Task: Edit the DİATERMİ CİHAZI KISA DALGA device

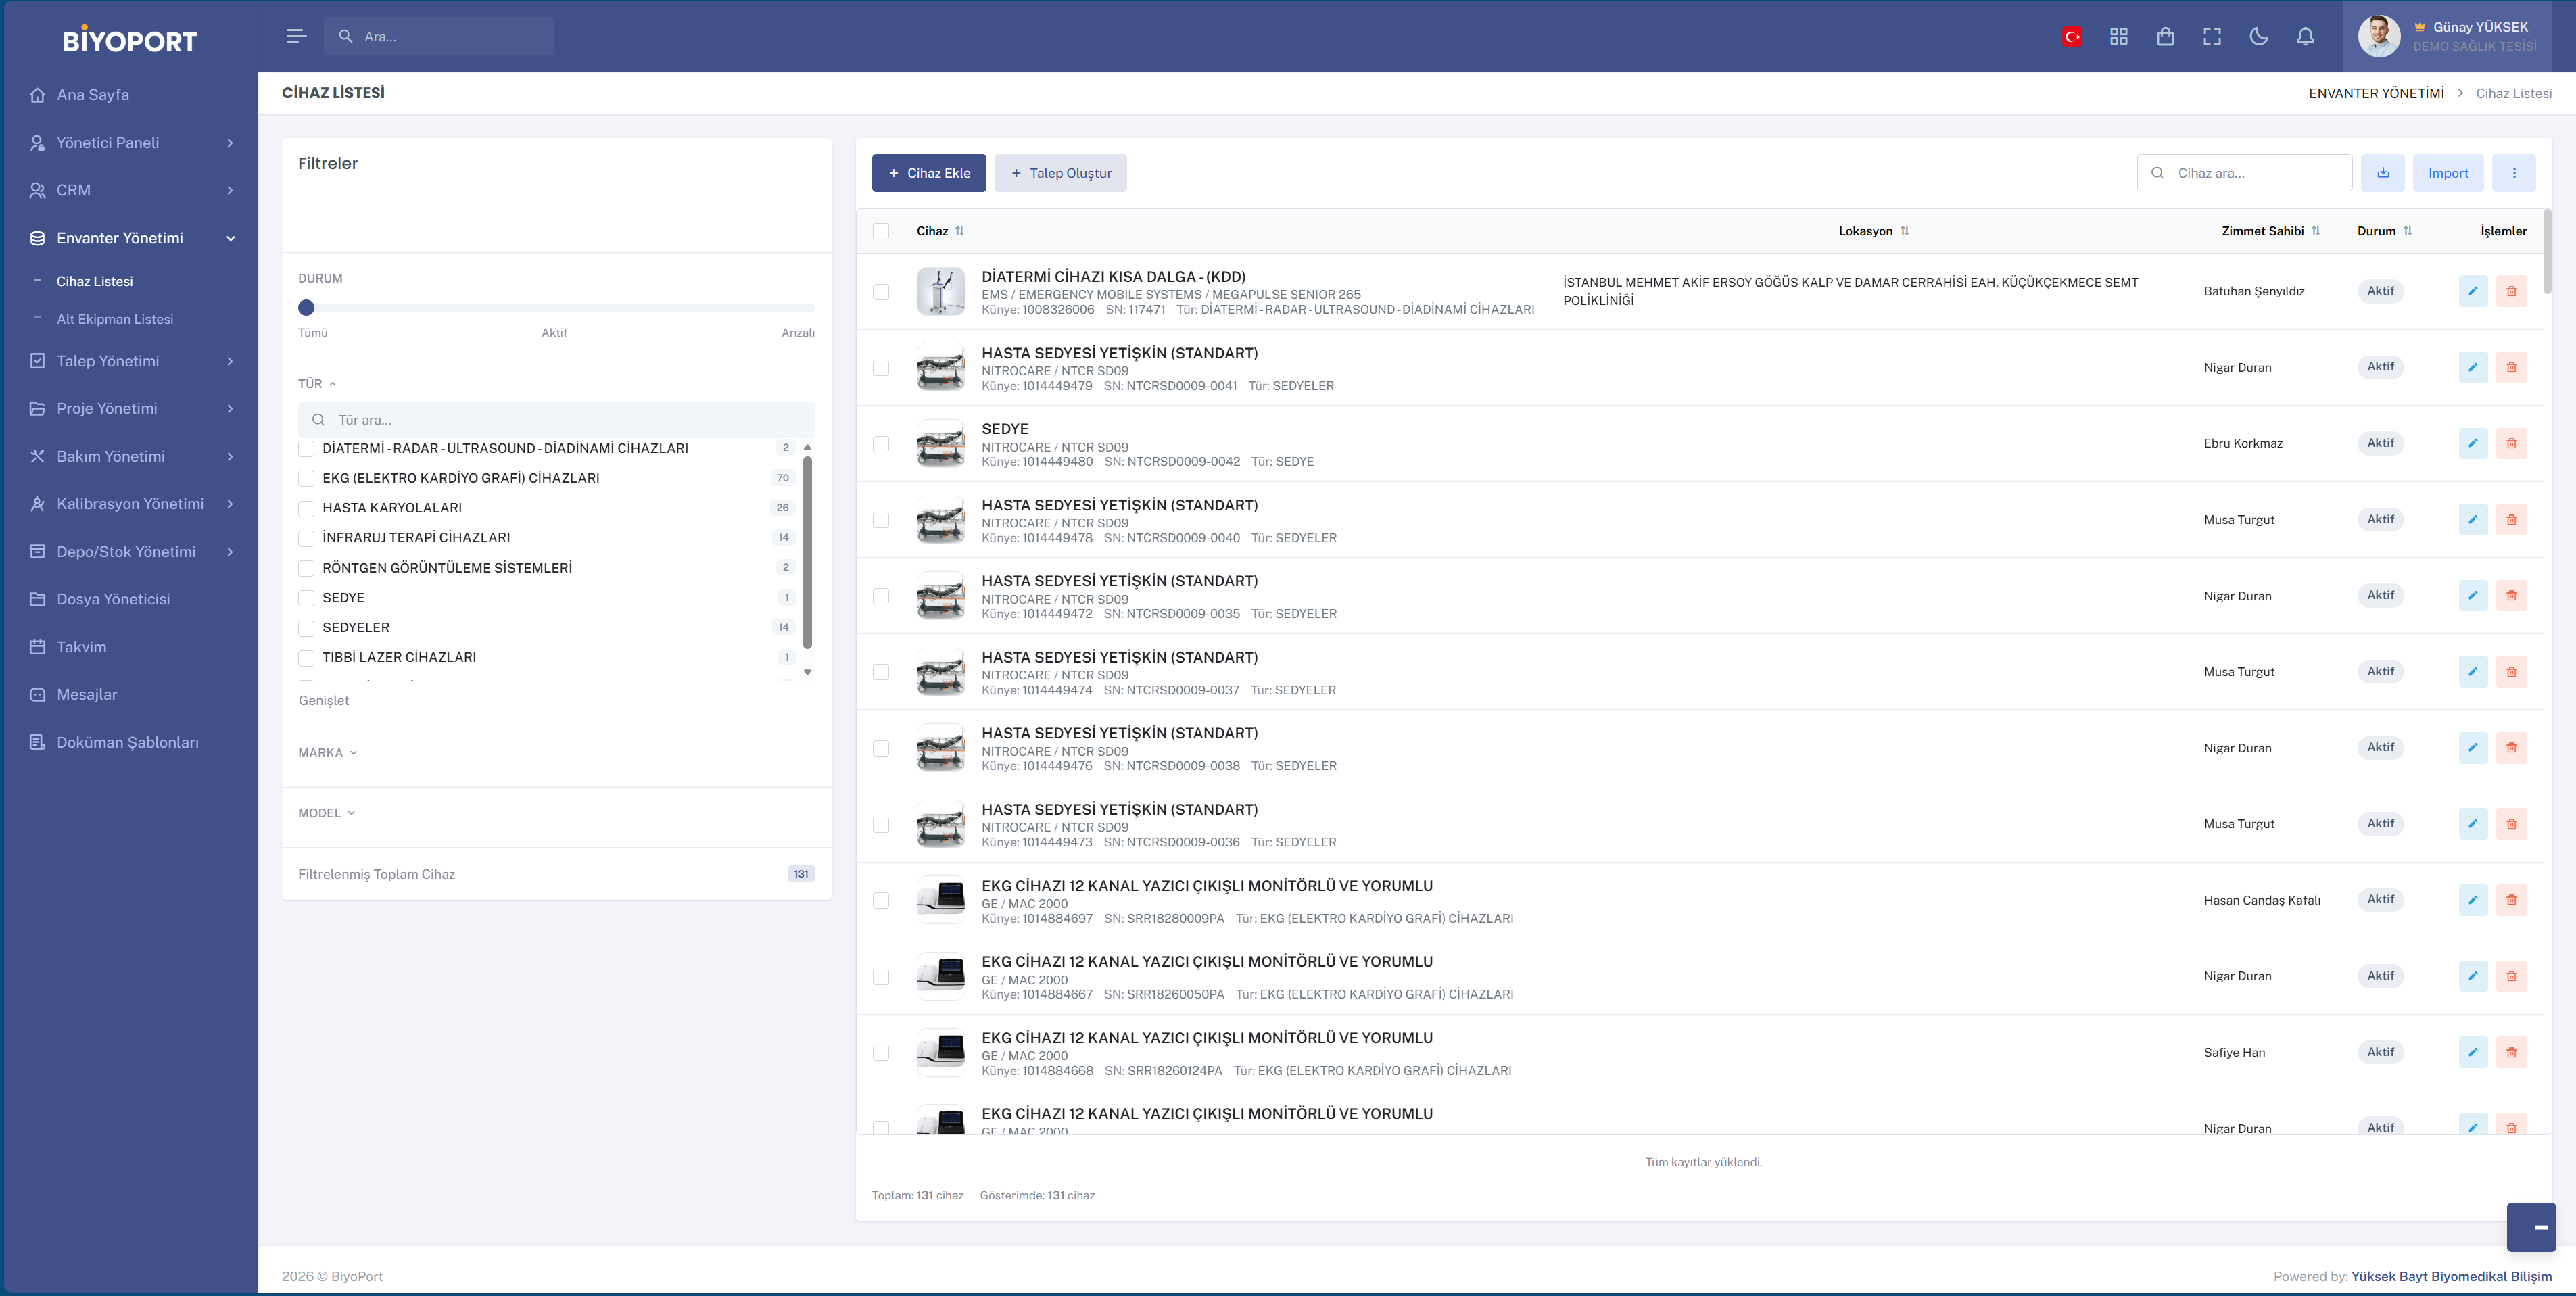Action: pyautogui.click(x=2472, y=291)
